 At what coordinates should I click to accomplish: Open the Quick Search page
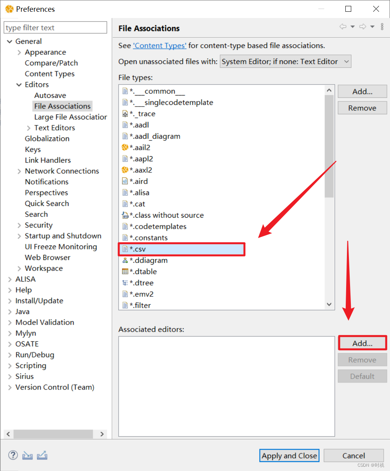[x=47, y=204]
